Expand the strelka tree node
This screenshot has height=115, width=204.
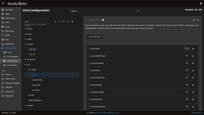click(x=25, y=105)
